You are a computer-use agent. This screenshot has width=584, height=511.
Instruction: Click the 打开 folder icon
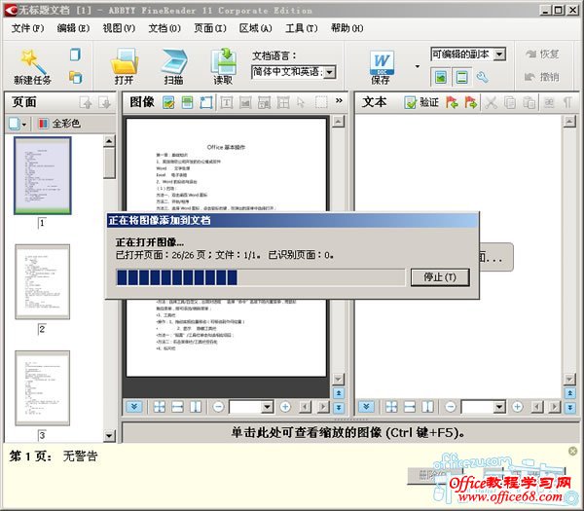point(124,60)
